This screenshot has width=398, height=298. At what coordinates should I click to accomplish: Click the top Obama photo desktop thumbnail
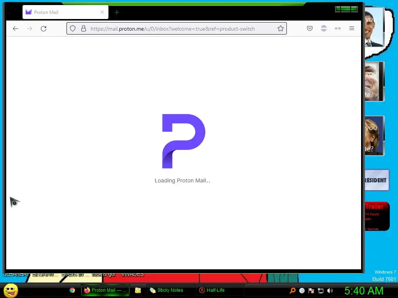[x=375, y=27]
